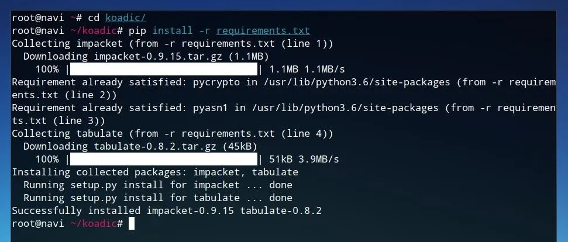Click the pyasn1 requirement satisfied line
568x242 pixels.
(x=284, y=115)
